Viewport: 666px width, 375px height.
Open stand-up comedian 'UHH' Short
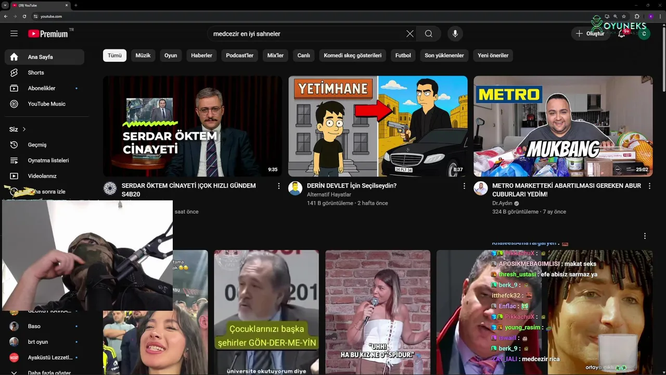tap(378, 312)
